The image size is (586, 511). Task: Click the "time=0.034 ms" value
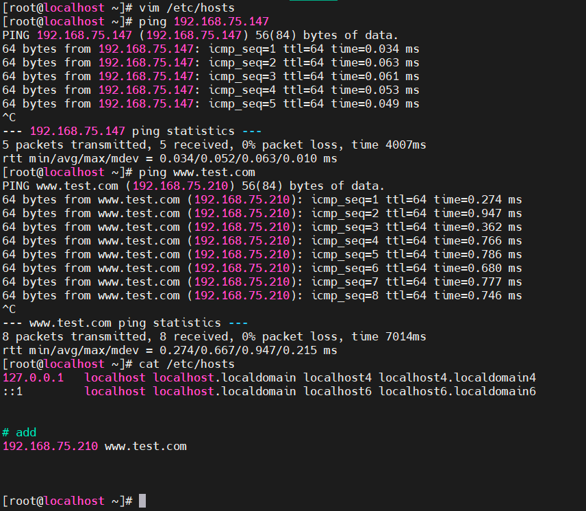click(x=375, y=49)
